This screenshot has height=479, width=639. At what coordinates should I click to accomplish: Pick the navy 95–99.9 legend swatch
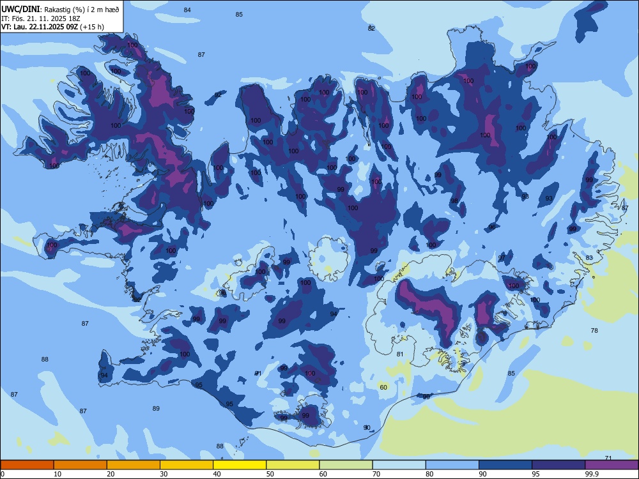(x=558, y=465)
